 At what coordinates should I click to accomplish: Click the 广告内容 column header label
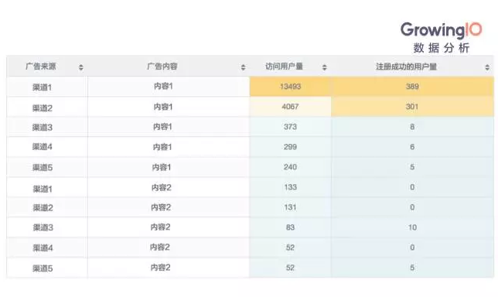tap(162, 67)
